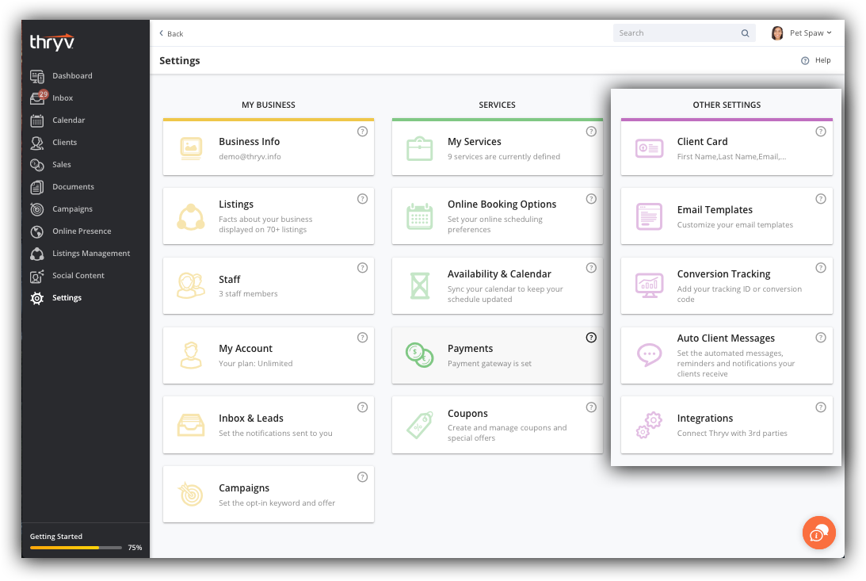Select Documents label in sidebar menu

point(73,187)
